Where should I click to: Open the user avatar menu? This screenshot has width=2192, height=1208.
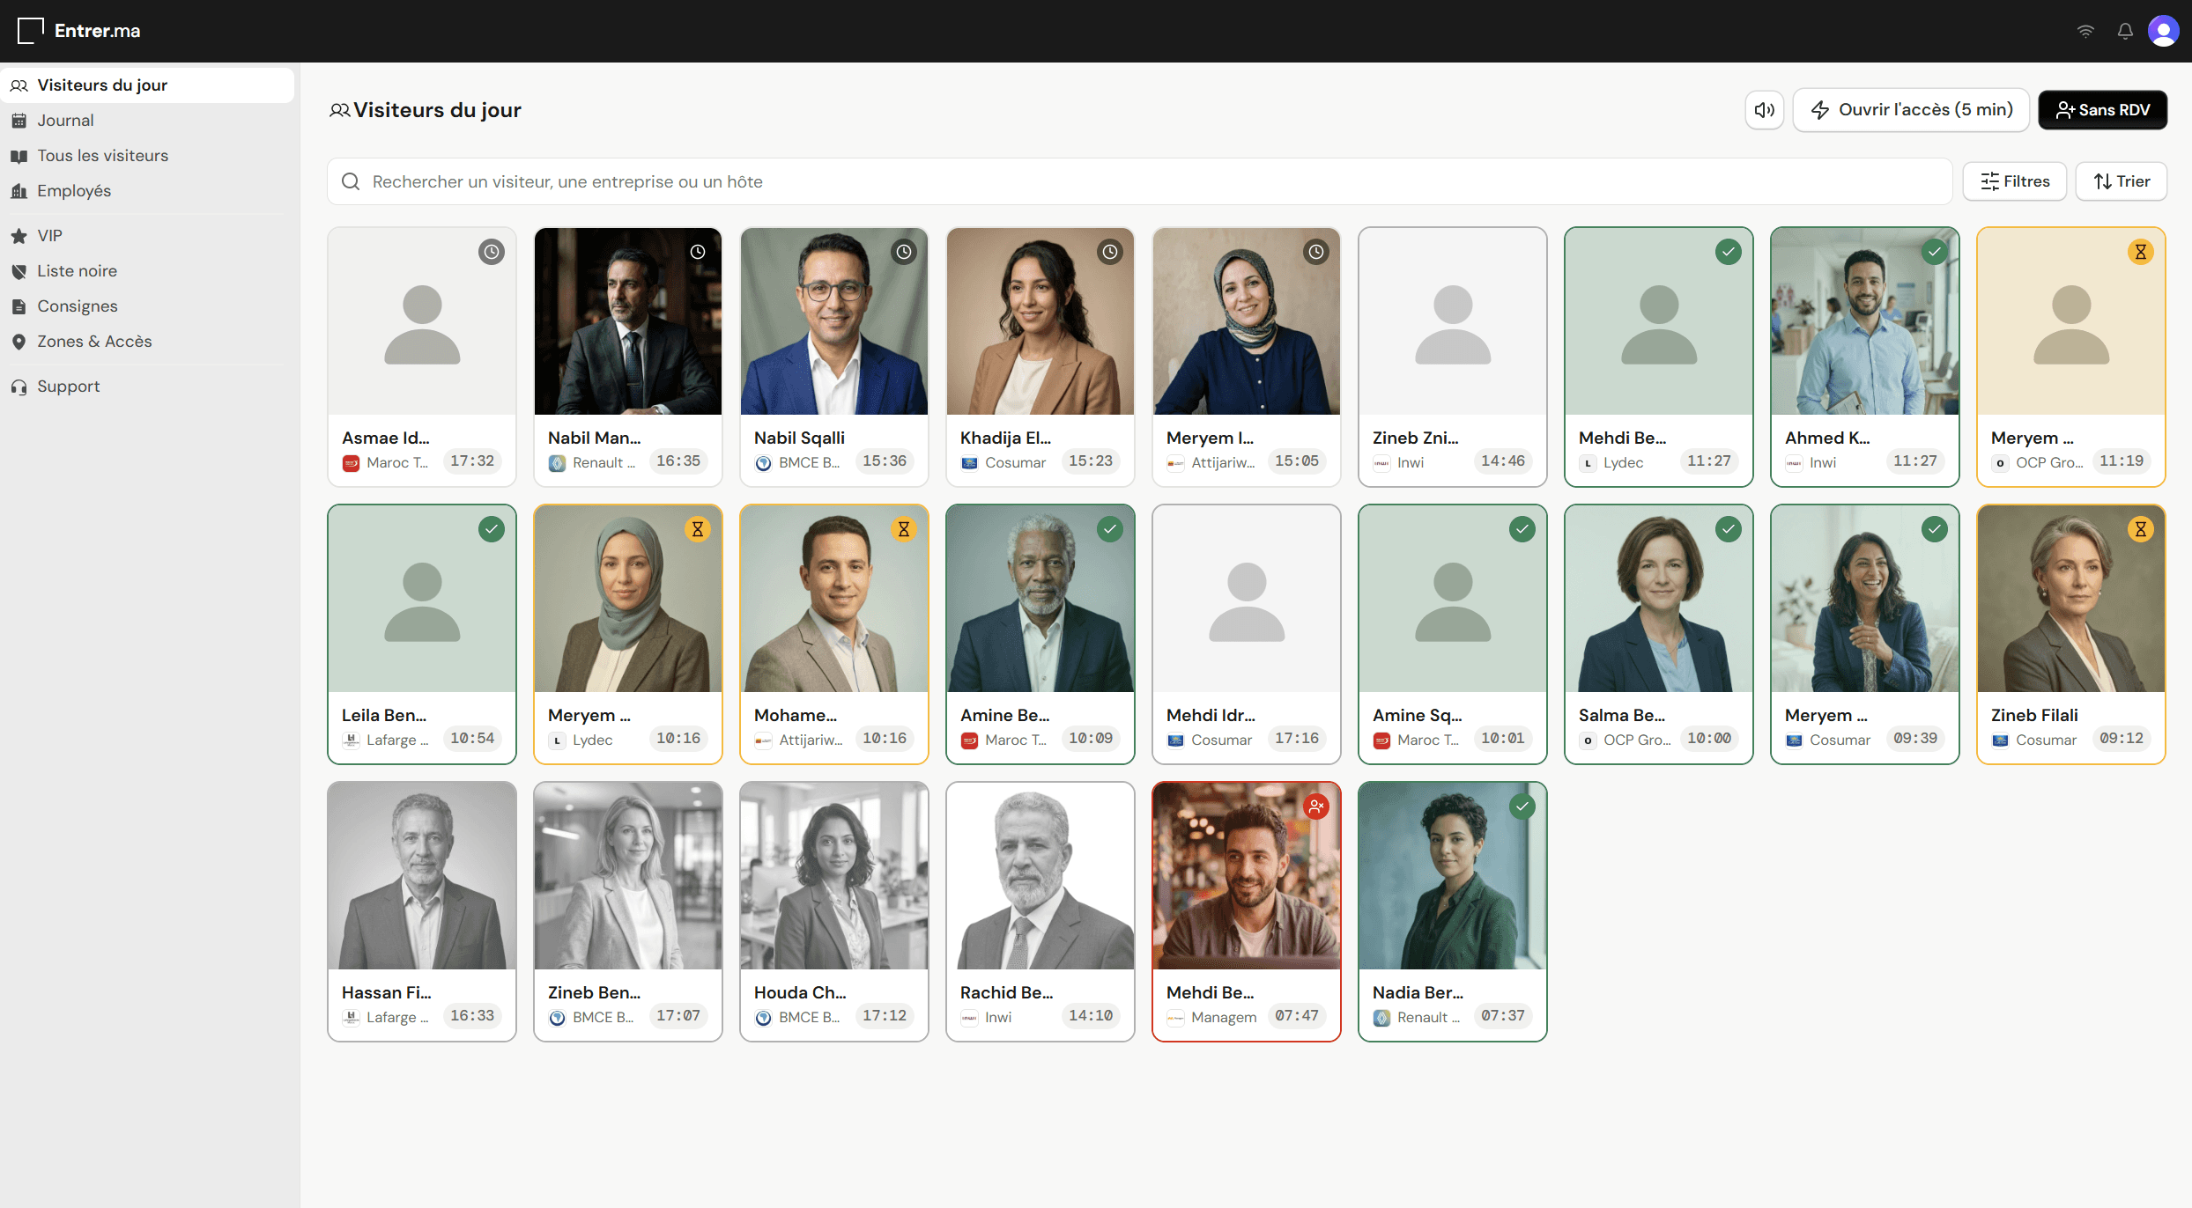[2164, 31]
